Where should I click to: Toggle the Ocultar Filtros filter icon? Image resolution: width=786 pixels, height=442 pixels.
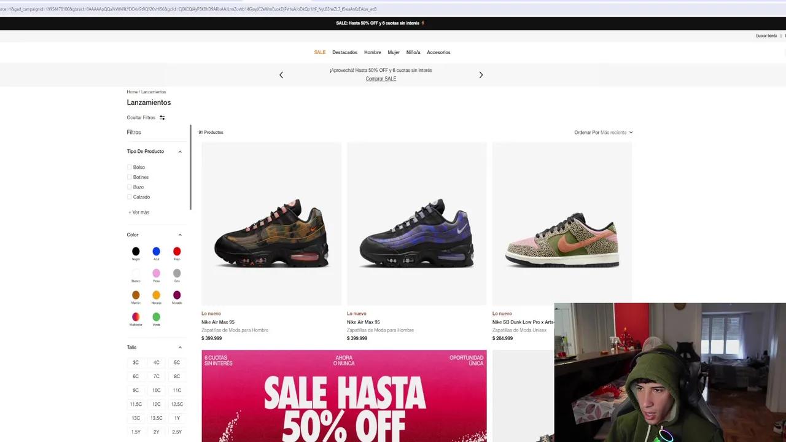pyautogui.click(x=162, y=117)
